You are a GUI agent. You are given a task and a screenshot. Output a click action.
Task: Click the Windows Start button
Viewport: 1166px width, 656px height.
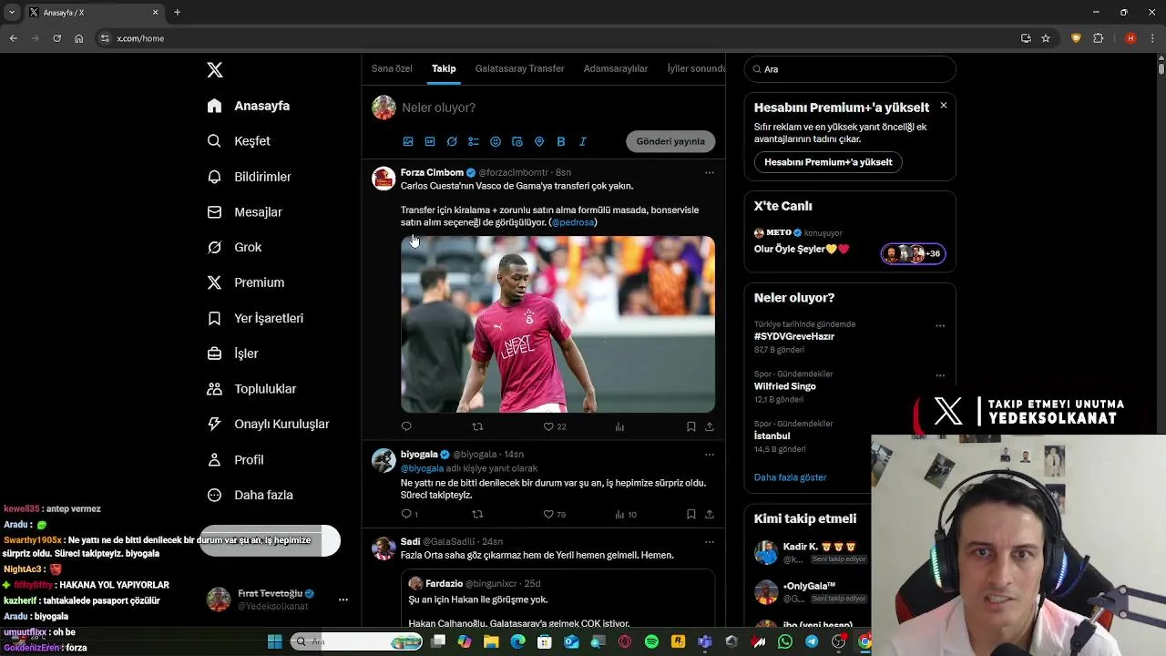point(274,641)
